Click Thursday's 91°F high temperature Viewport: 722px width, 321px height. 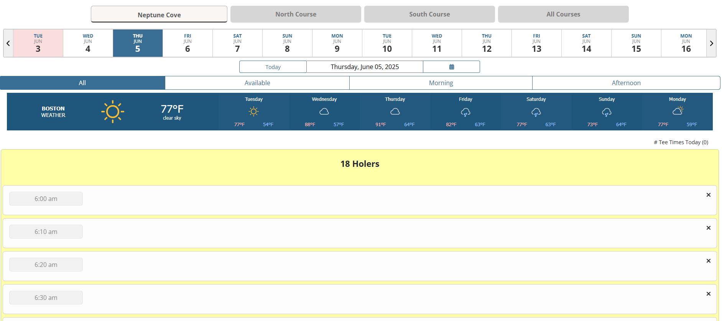[381, 125]
